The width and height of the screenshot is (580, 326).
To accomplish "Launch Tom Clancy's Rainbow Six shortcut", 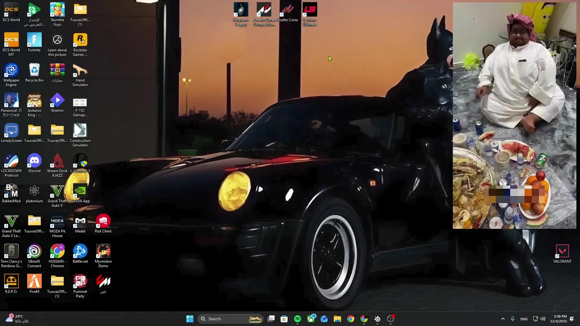I will point(11,256).
